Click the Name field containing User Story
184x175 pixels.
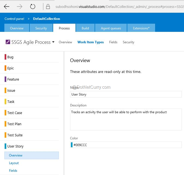point(126,94)
